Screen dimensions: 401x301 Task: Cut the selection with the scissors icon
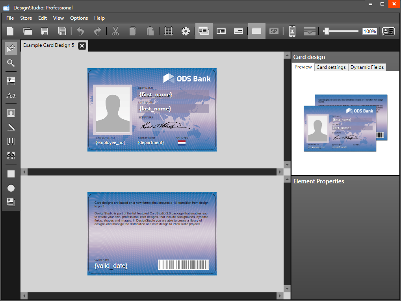[x=115, y=31]
